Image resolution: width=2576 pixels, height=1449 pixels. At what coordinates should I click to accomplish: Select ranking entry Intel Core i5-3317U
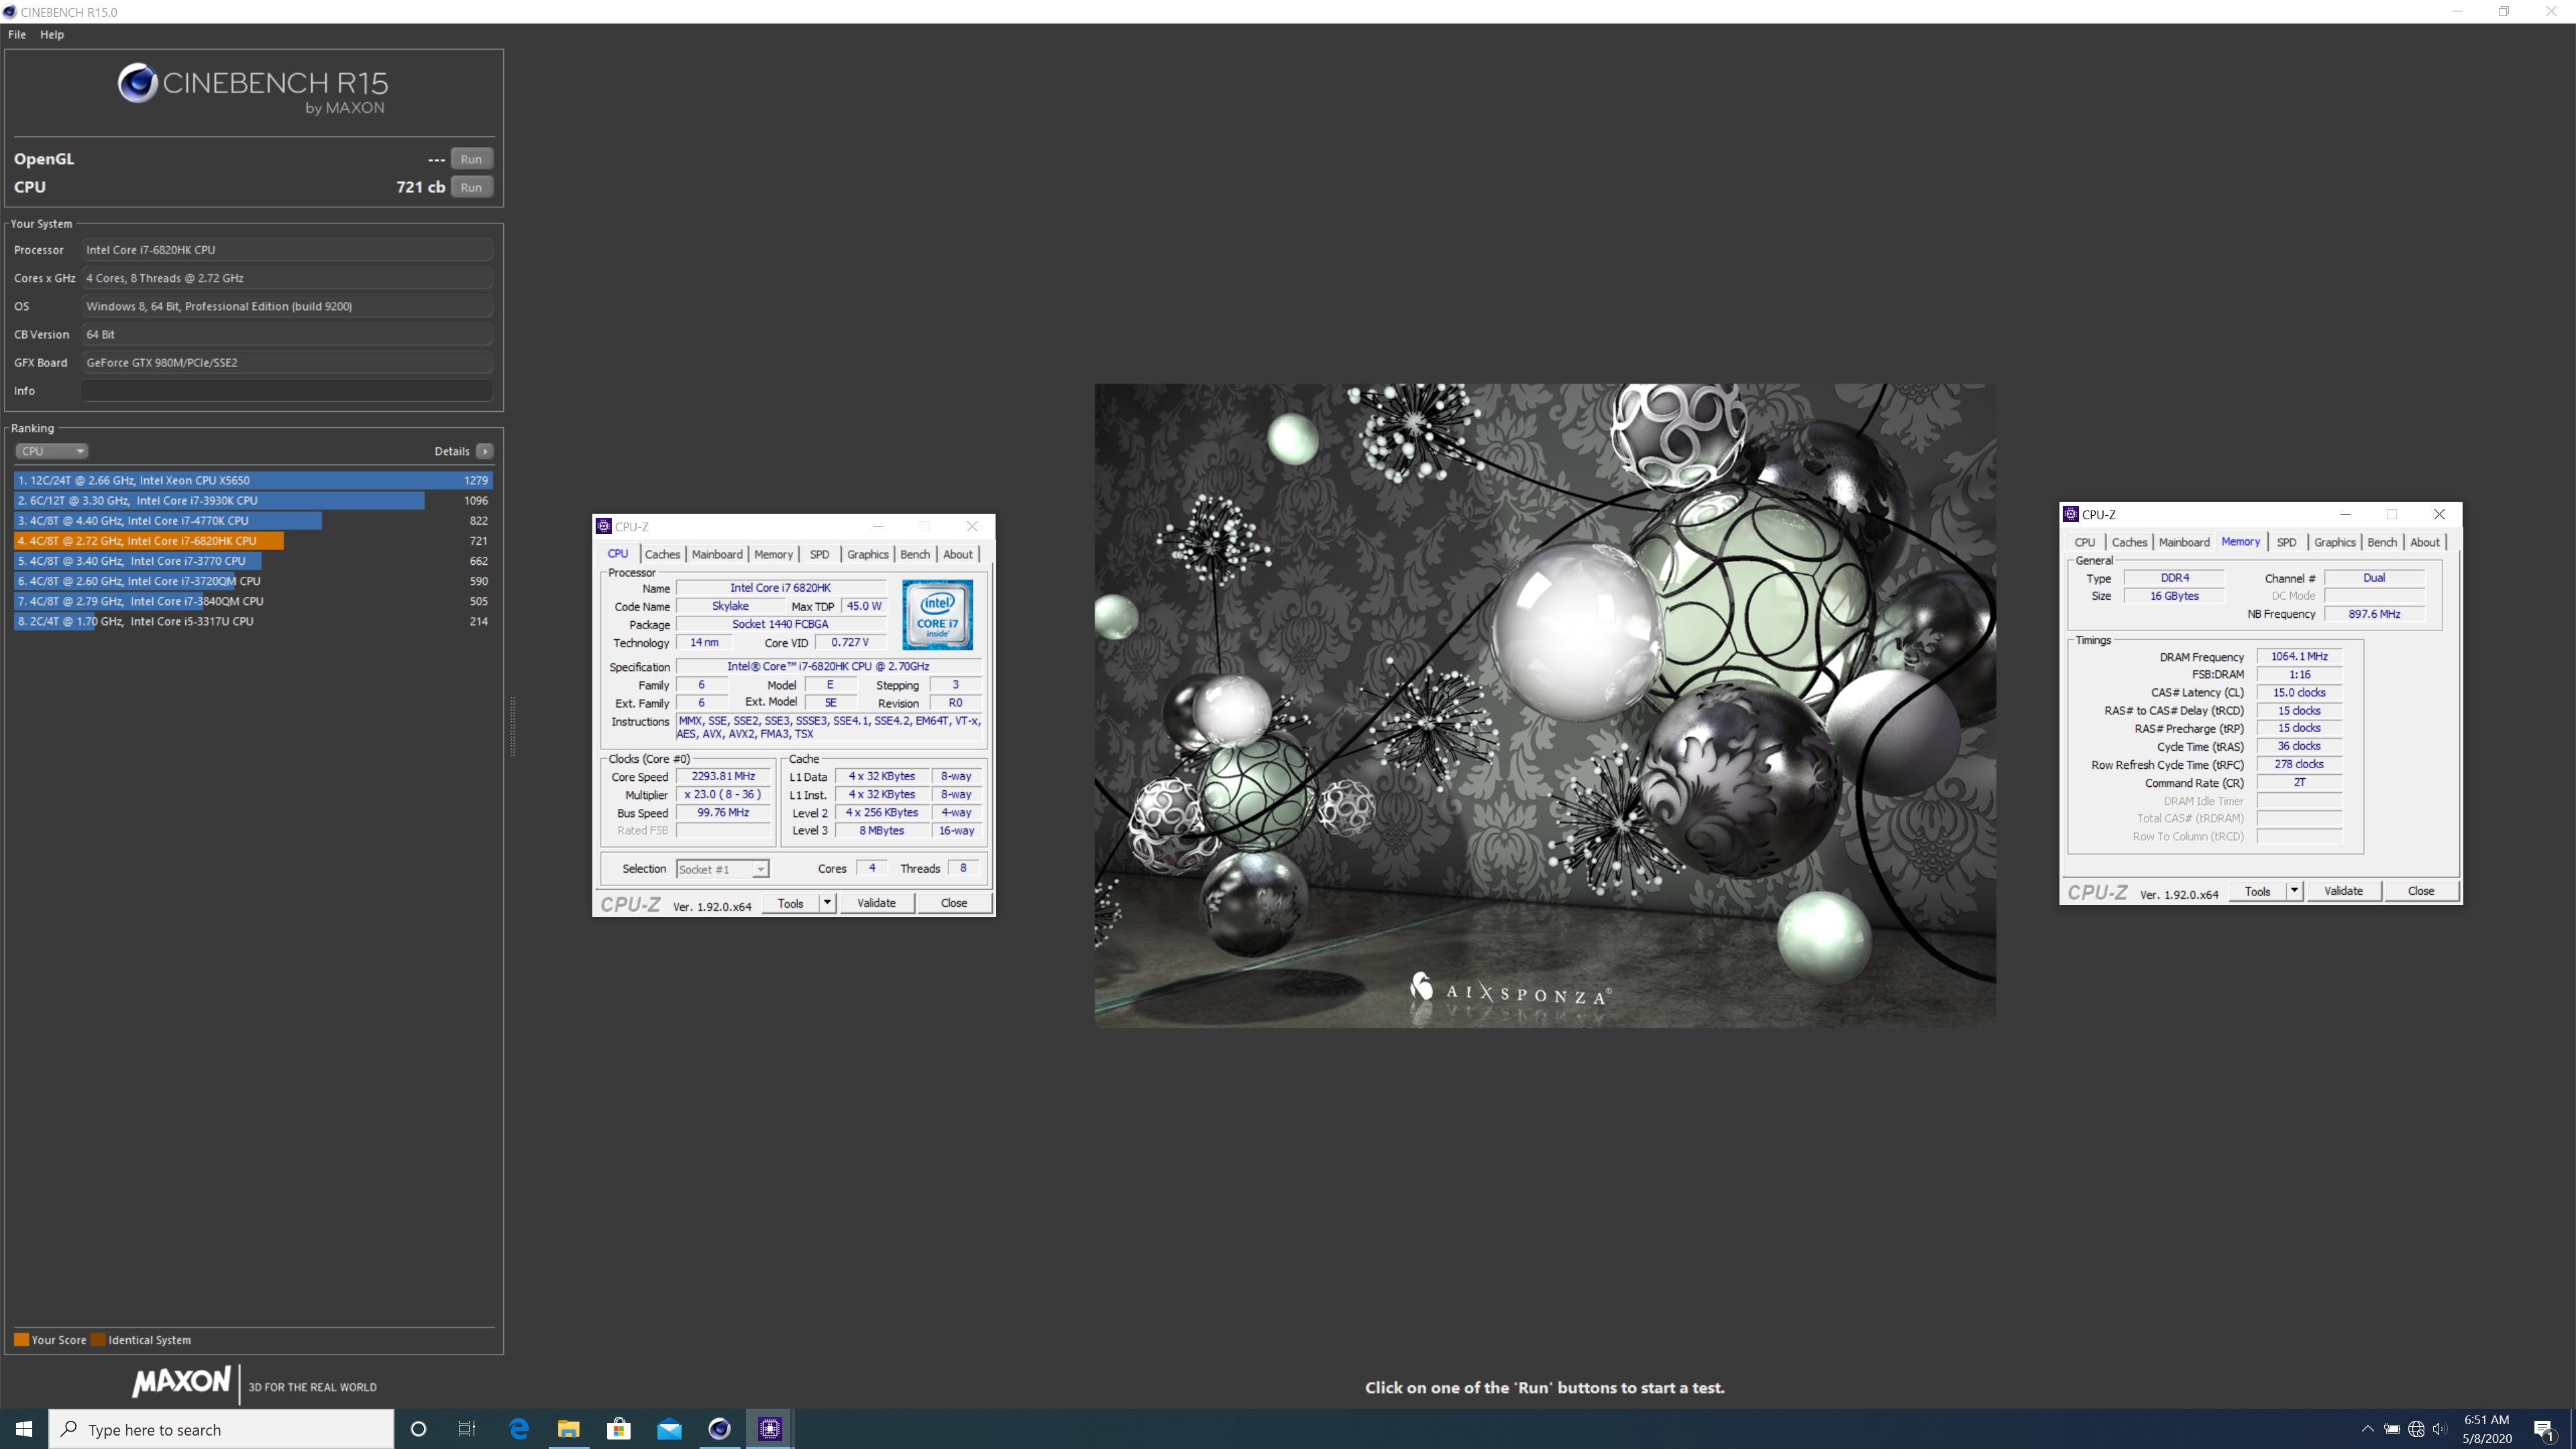coord(253,621)
